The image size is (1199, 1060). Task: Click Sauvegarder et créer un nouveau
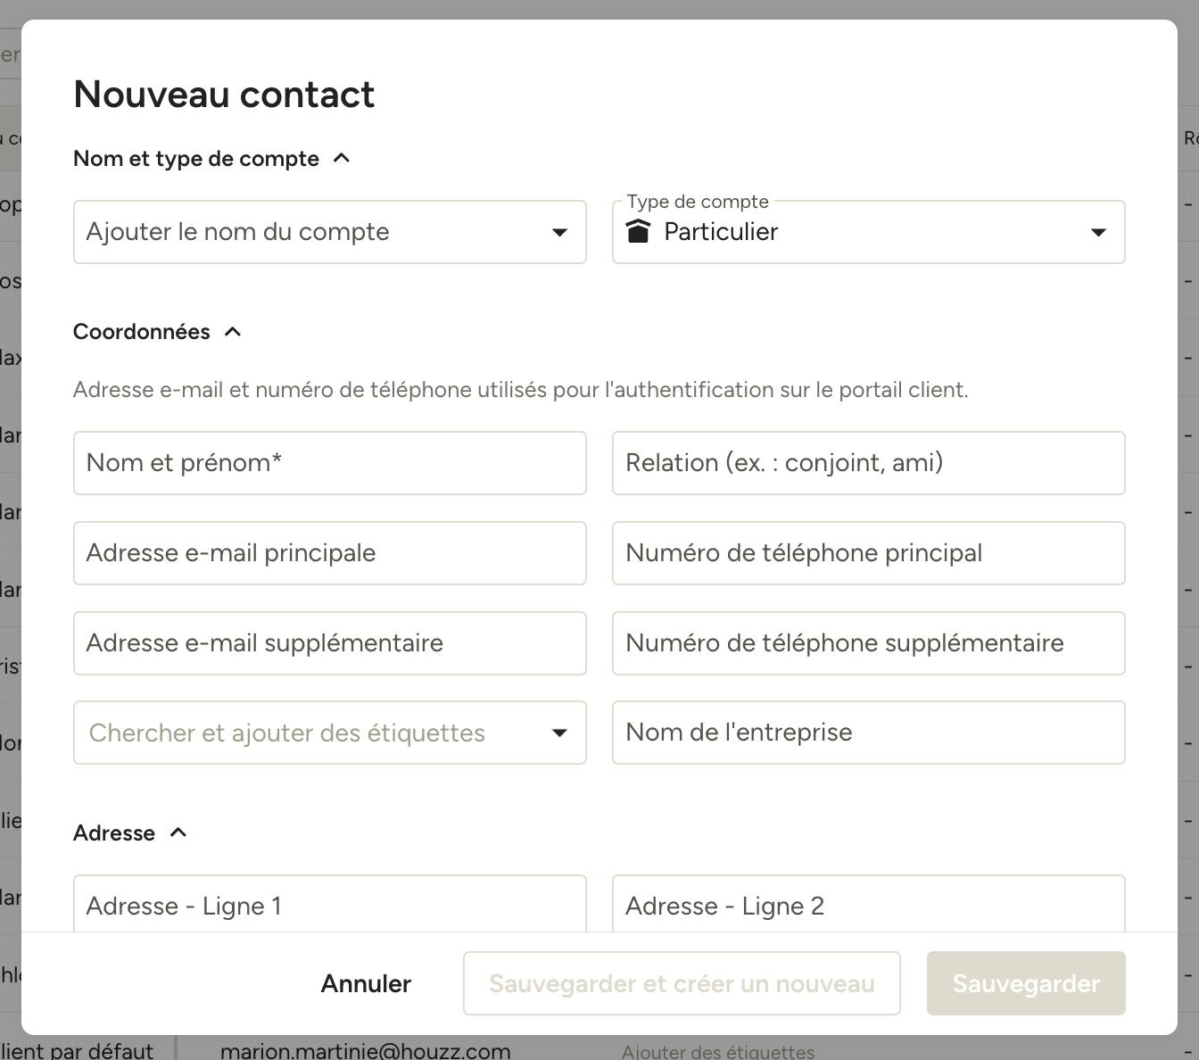[682, 983]
